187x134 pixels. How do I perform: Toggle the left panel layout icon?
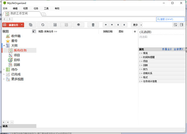[x=175, y=25]
